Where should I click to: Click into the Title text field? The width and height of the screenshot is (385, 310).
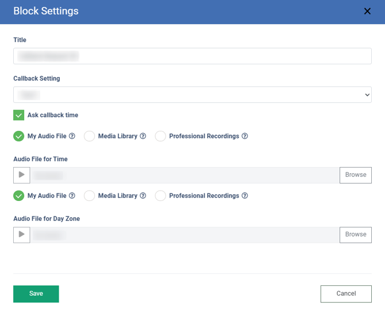(192, 56)
